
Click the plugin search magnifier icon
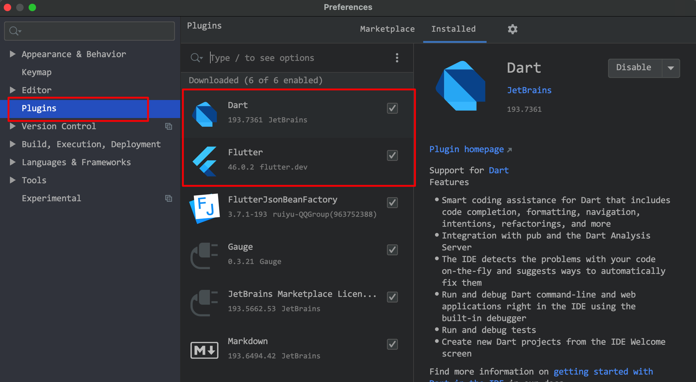point(196,58)
